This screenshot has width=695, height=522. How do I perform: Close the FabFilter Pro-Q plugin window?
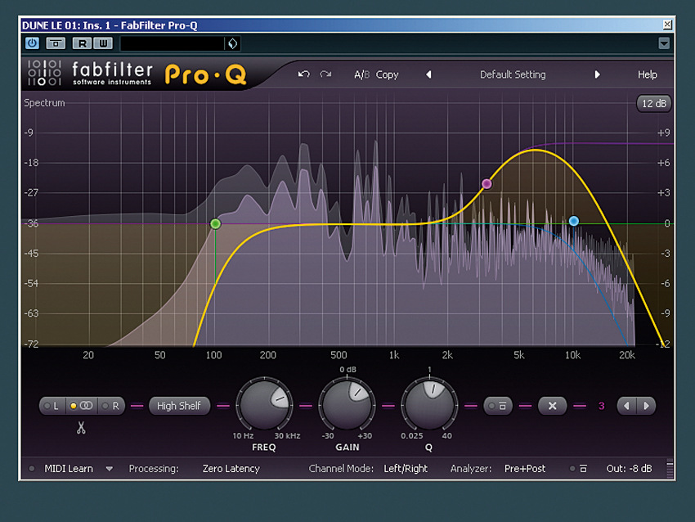(667, 25)
